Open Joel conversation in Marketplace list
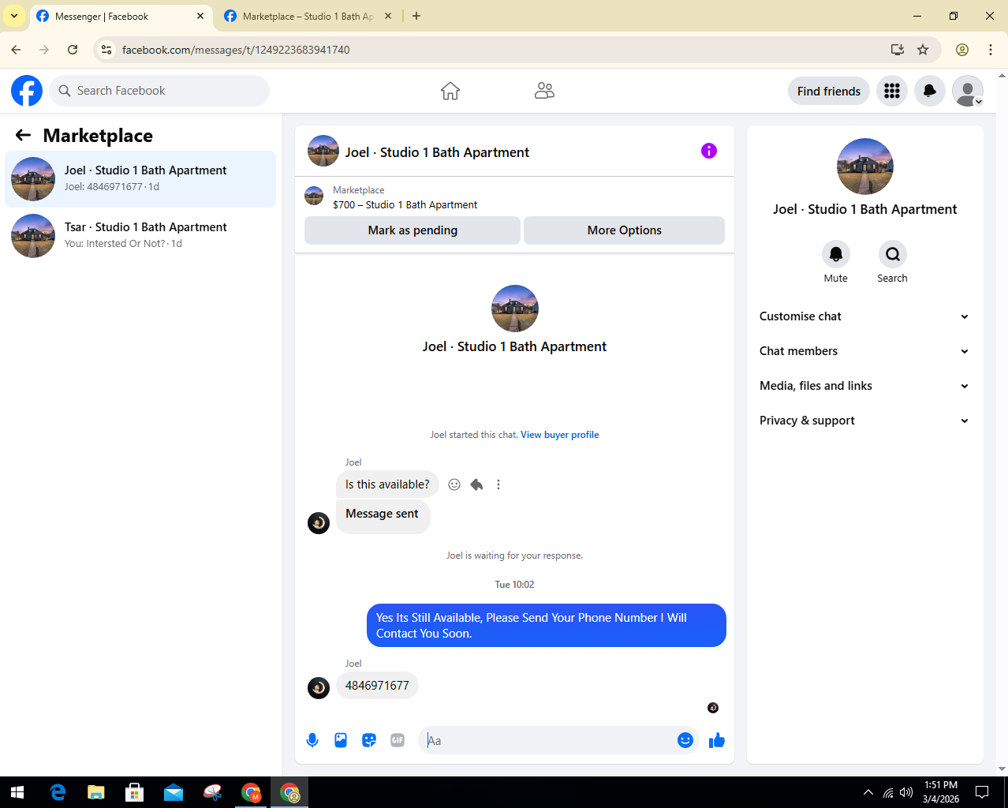 pyautogui.click(x=140, y=179)
